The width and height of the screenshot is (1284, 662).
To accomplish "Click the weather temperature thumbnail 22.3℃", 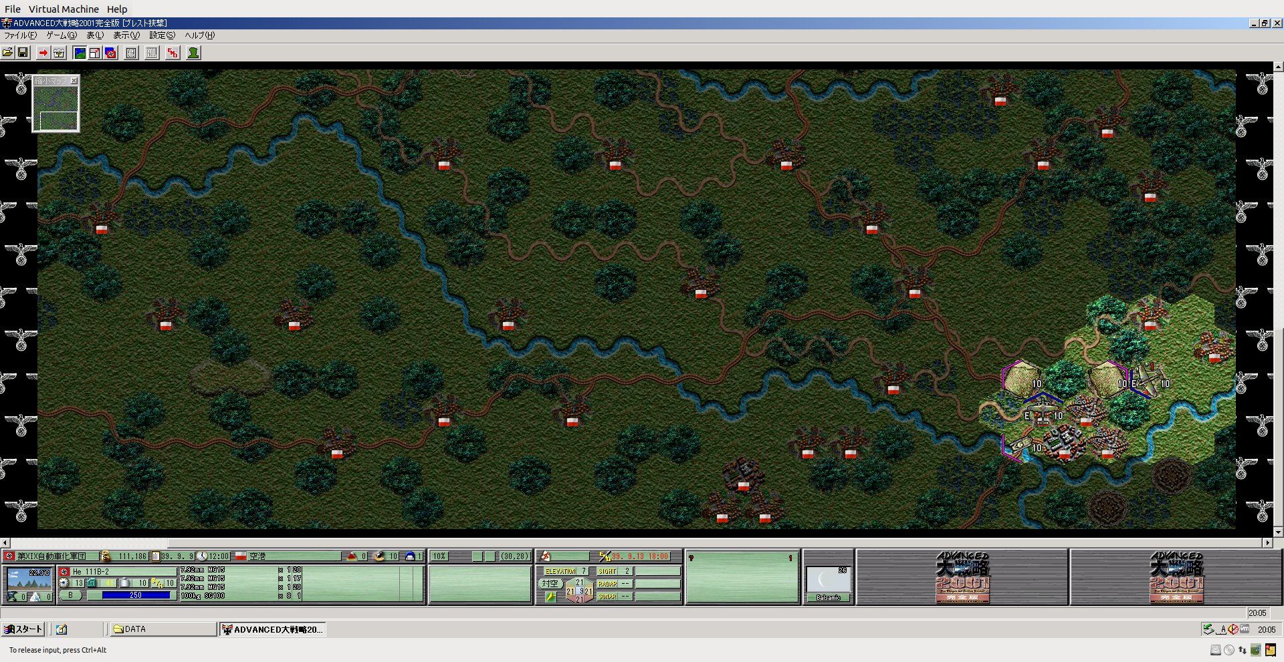I will (29, 578).
